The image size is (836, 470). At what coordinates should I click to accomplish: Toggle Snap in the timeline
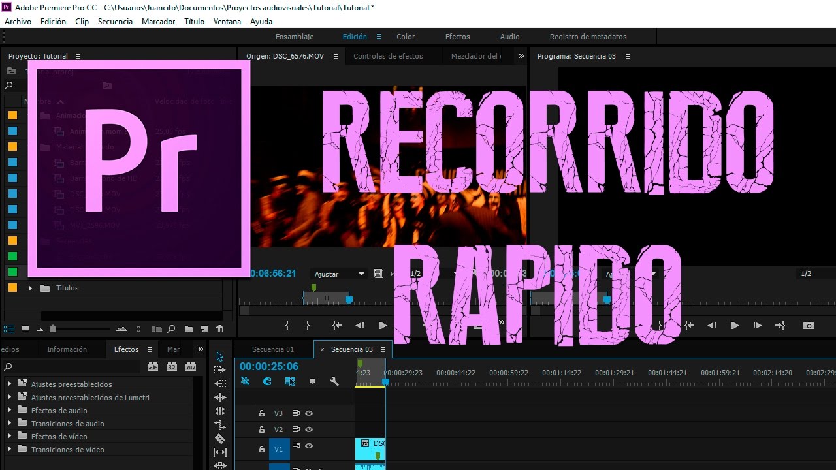[x=267, y=382]
